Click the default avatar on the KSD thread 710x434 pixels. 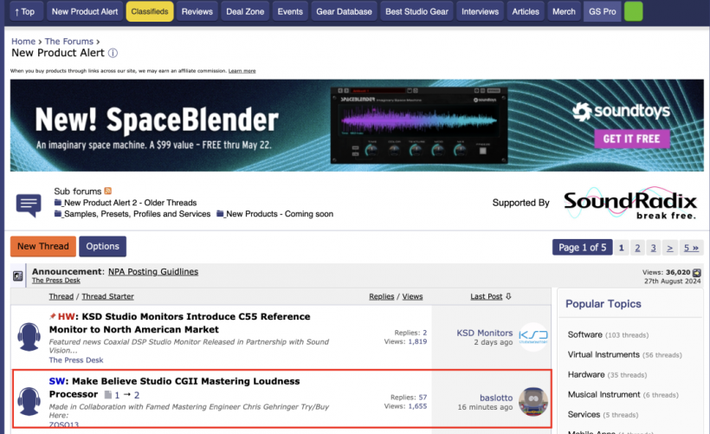(x=29, y=337)
